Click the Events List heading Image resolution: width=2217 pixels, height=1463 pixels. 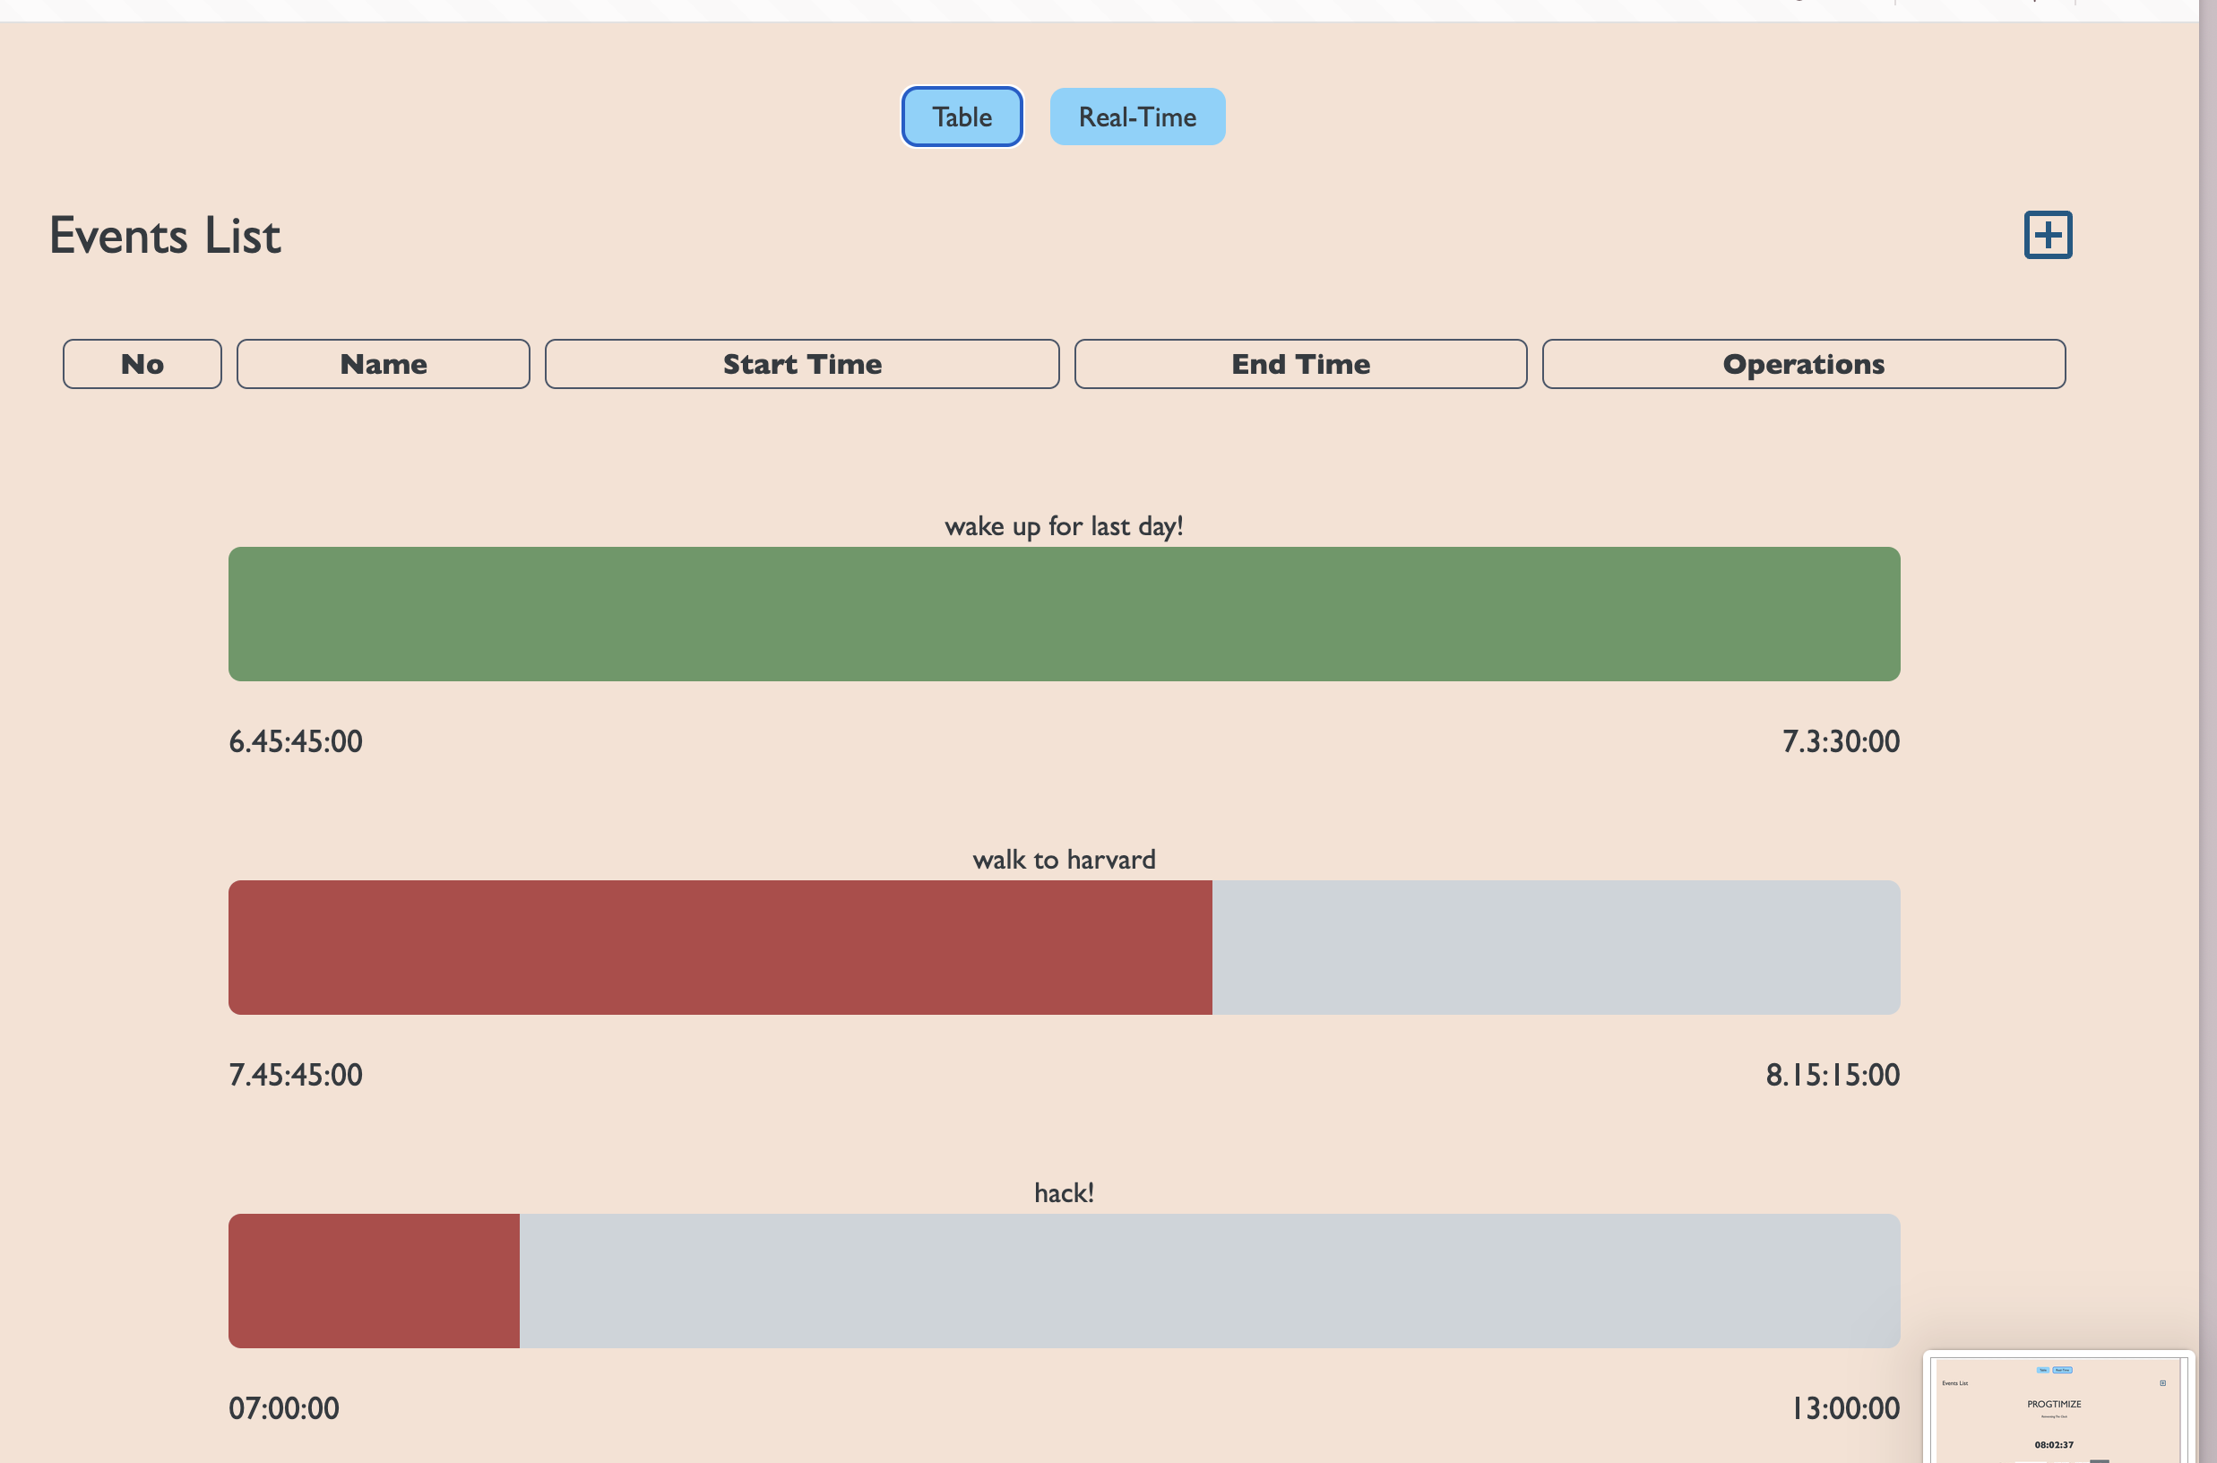[164, 235]
